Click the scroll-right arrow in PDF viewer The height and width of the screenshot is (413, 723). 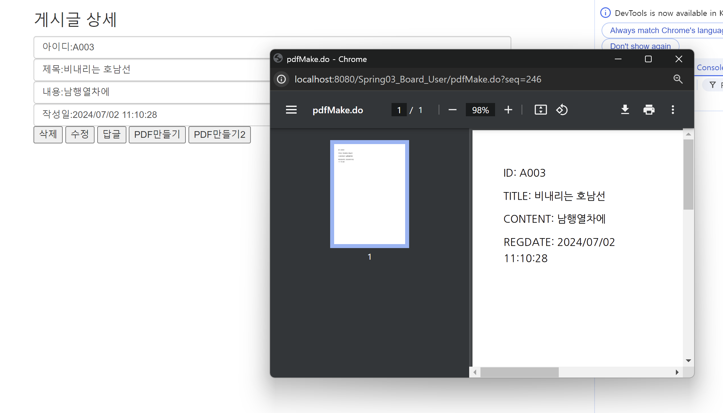click(x=677, y=372)
